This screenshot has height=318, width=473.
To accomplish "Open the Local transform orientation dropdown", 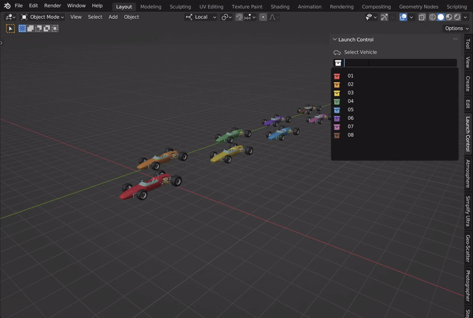I will [201, 17].
